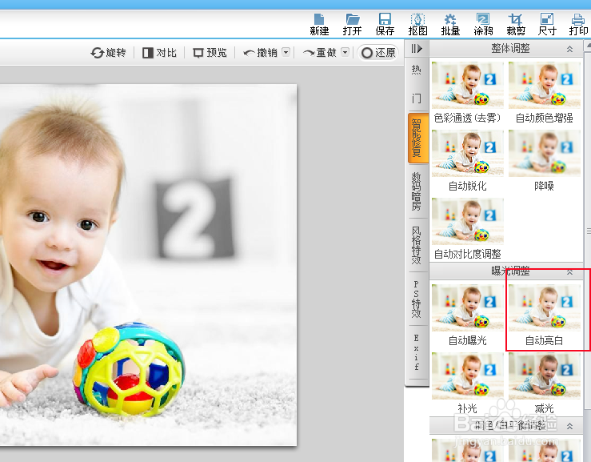Screen dimensions: 591x462
Task: Apply 降噪 denoise effect thumbnail
Action: click(545, 153)
